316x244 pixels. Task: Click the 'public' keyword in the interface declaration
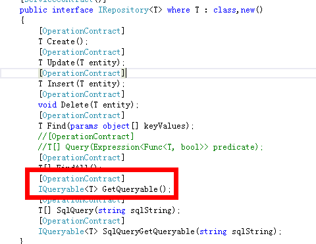(34, 10)
